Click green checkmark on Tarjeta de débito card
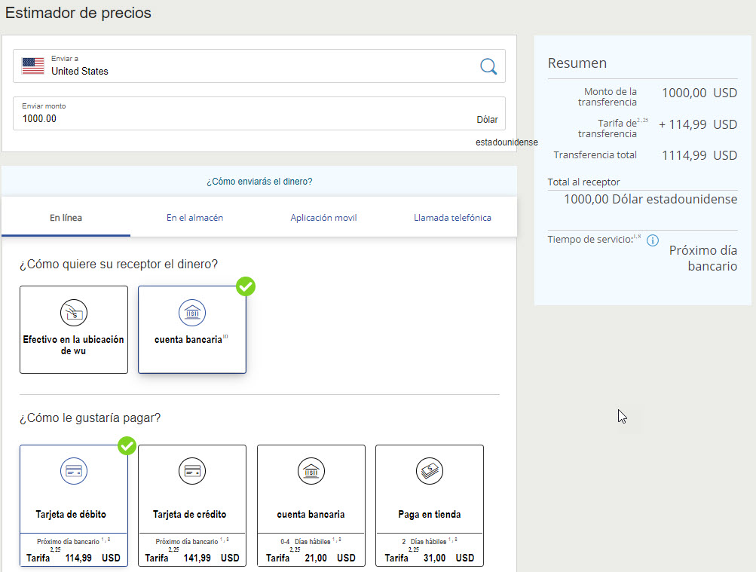The height and width of the screenshot is (572, 756). (x=127, y=445)
